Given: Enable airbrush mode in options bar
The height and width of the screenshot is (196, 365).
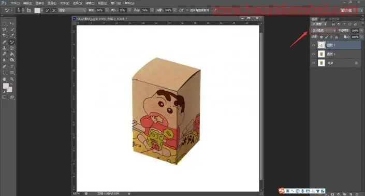Looking at the screenshot, I should tap(181, 10).
